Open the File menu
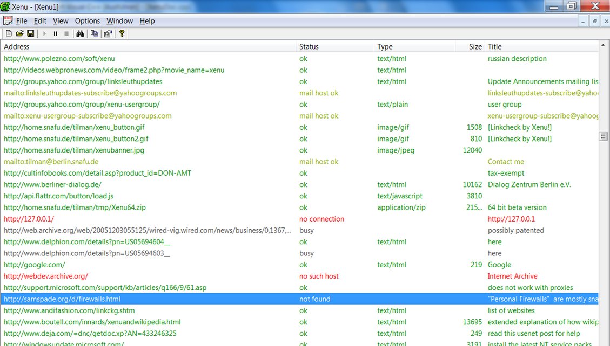The height and width of the screenshot is (346, 610). pos(22,21)
